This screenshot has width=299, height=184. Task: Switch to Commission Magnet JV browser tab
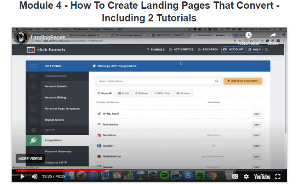pyautogui.click(x=87, y=35)
